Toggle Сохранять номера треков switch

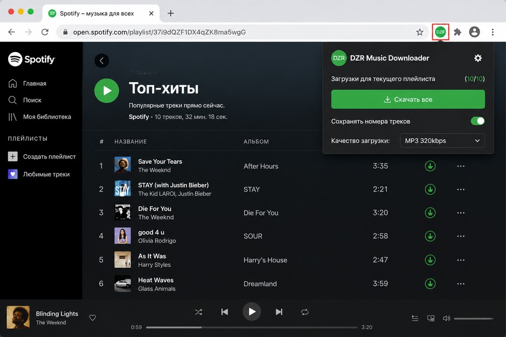tap(477, 121)
